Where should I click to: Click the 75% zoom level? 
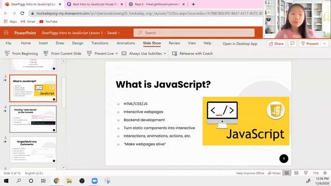click(x=316, y=173)
